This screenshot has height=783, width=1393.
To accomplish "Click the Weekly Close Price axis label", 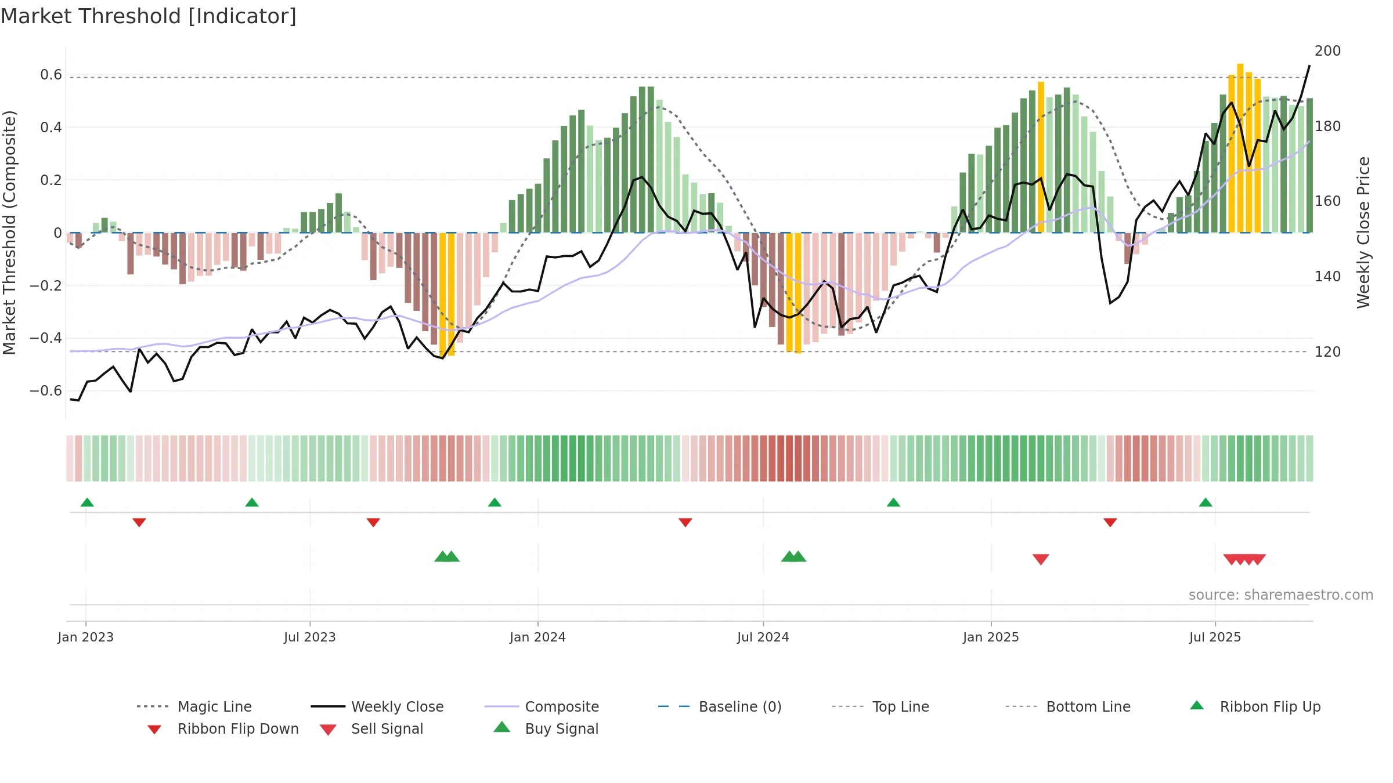I will pyautogui.click(x=1363, y=232).
